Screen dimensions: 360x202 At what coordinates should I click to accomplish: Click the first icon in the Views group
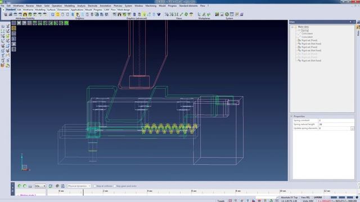[x=166, y=15]
